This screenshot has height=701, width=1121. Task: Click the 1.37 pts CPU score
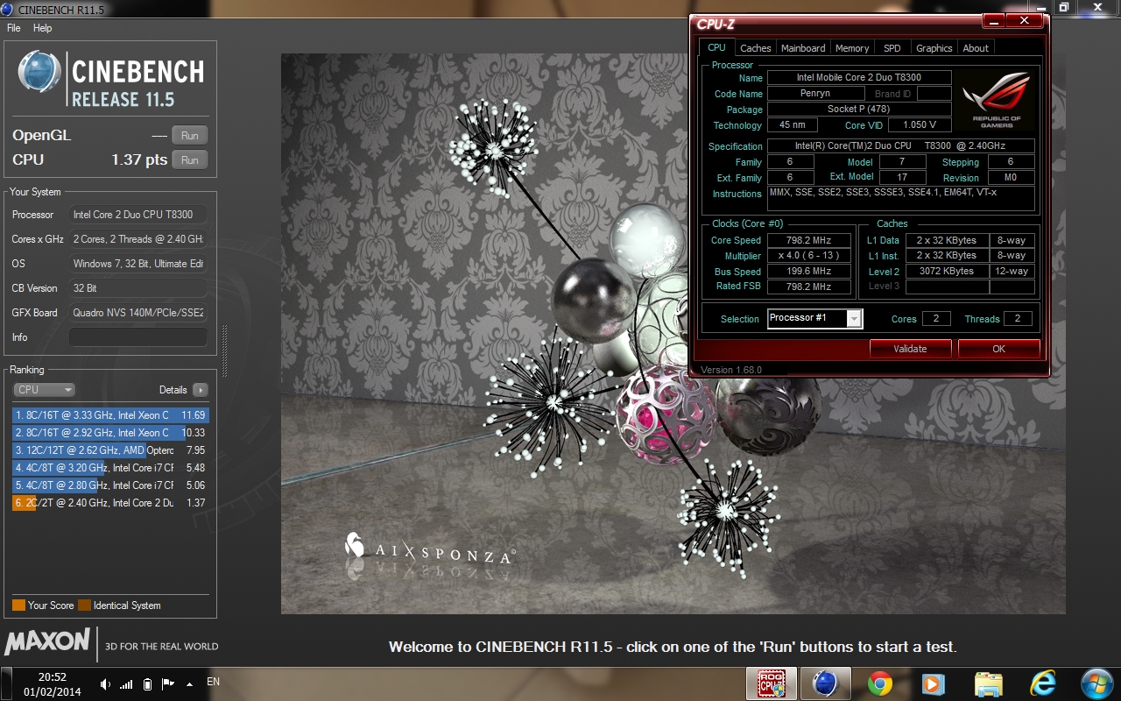tap(139, 159)
